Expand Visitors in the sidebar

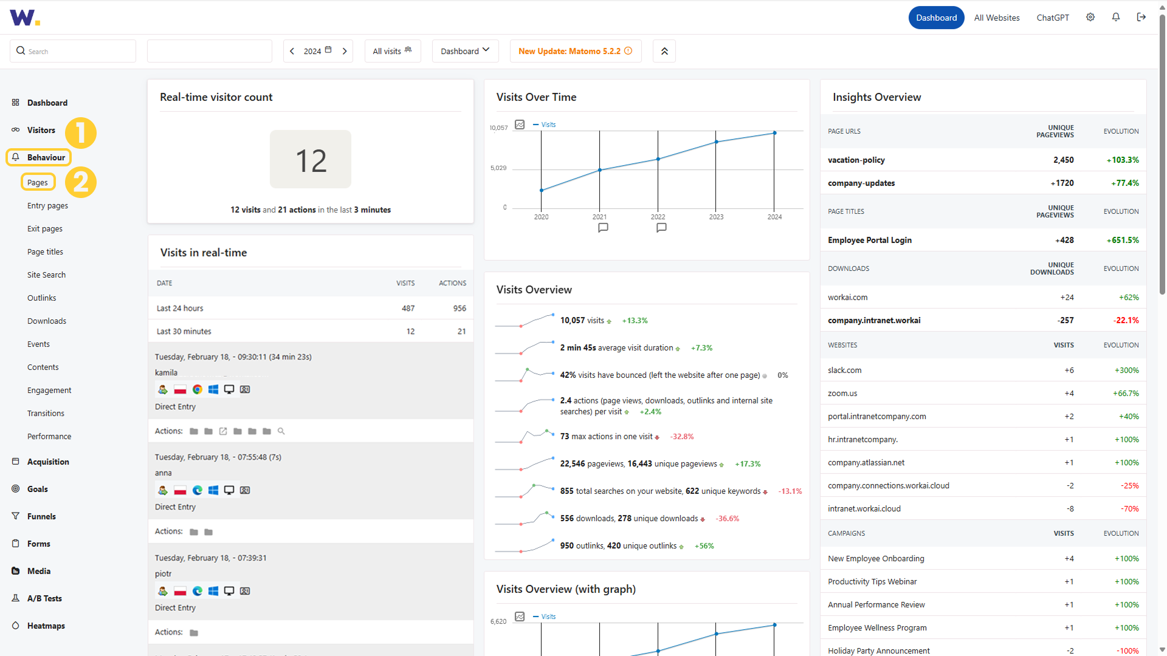click(x=41, y=130)
